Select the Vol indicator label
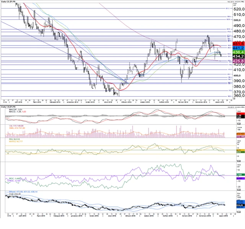 pyautogui.click(x=13, y=126)
